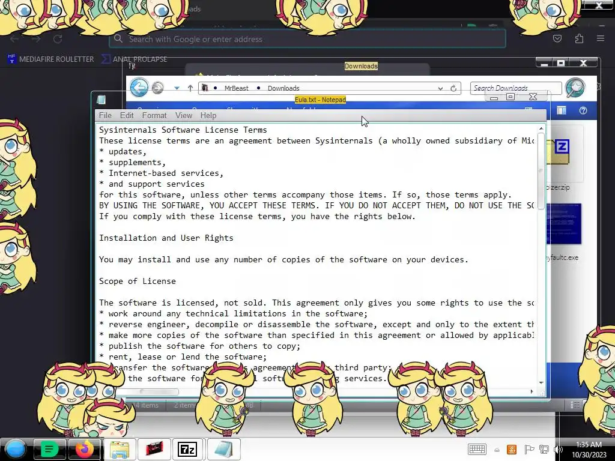Click the "Sysinternals Software License Terms" heading line
615x461 pixels.
pyautogui.click(x=183, y=130)
